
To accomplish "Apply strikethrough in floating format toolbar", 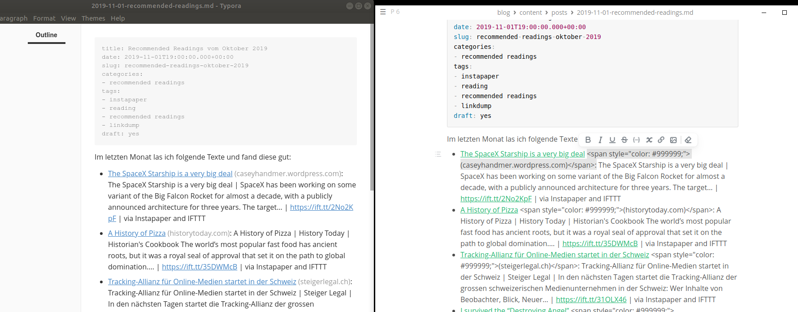I will (x=624, y=140).
